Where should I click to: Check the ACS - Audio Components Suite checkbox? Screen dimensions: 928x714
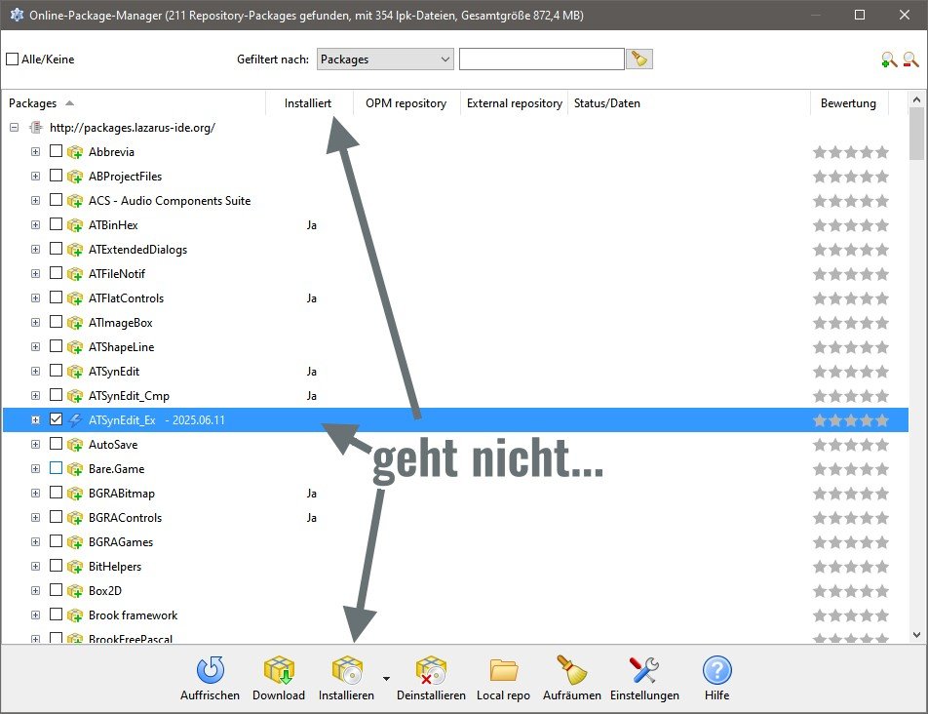click(x=56, y=200)
